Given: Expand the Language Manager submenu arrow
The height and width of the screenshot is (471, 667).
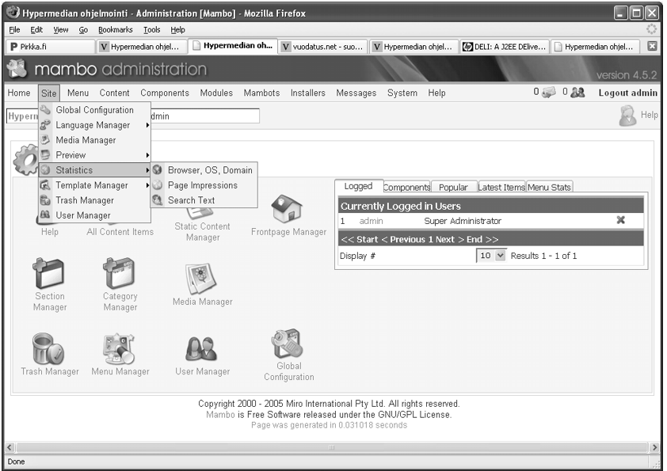Looking at the screenshot, I should tap(147, 125).
